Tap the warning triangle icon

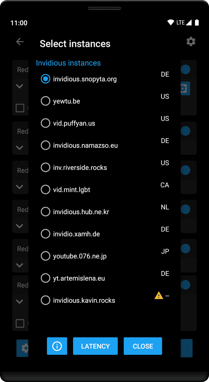click(x=159, y=295)
